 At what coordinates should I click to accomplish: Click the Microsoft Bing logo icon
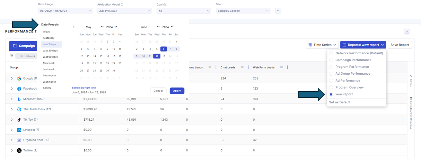coord(19,99)
